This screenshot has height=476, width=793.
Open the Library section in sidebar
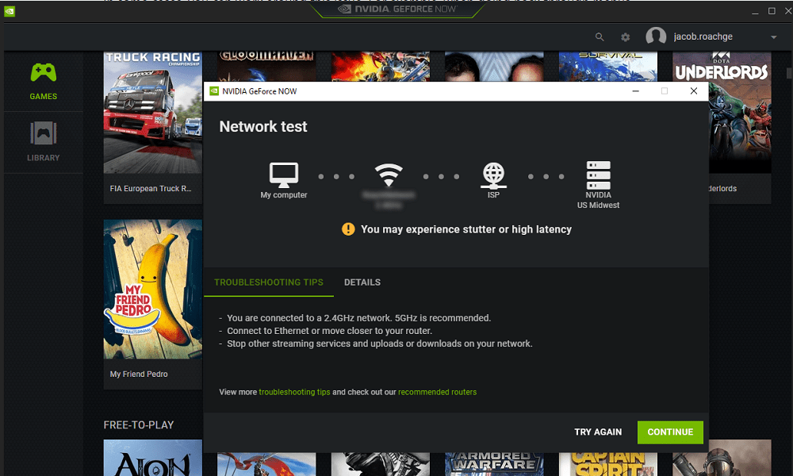43,142
